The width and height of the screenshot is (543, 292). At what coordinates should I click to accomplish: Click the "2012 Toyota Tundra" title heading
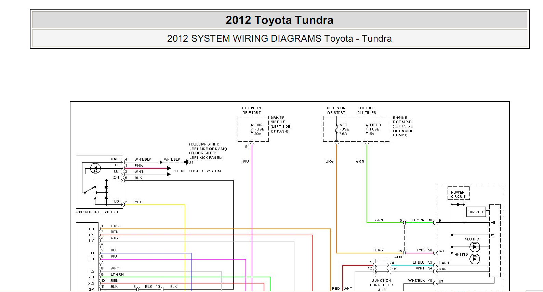(x=279, y=20)
